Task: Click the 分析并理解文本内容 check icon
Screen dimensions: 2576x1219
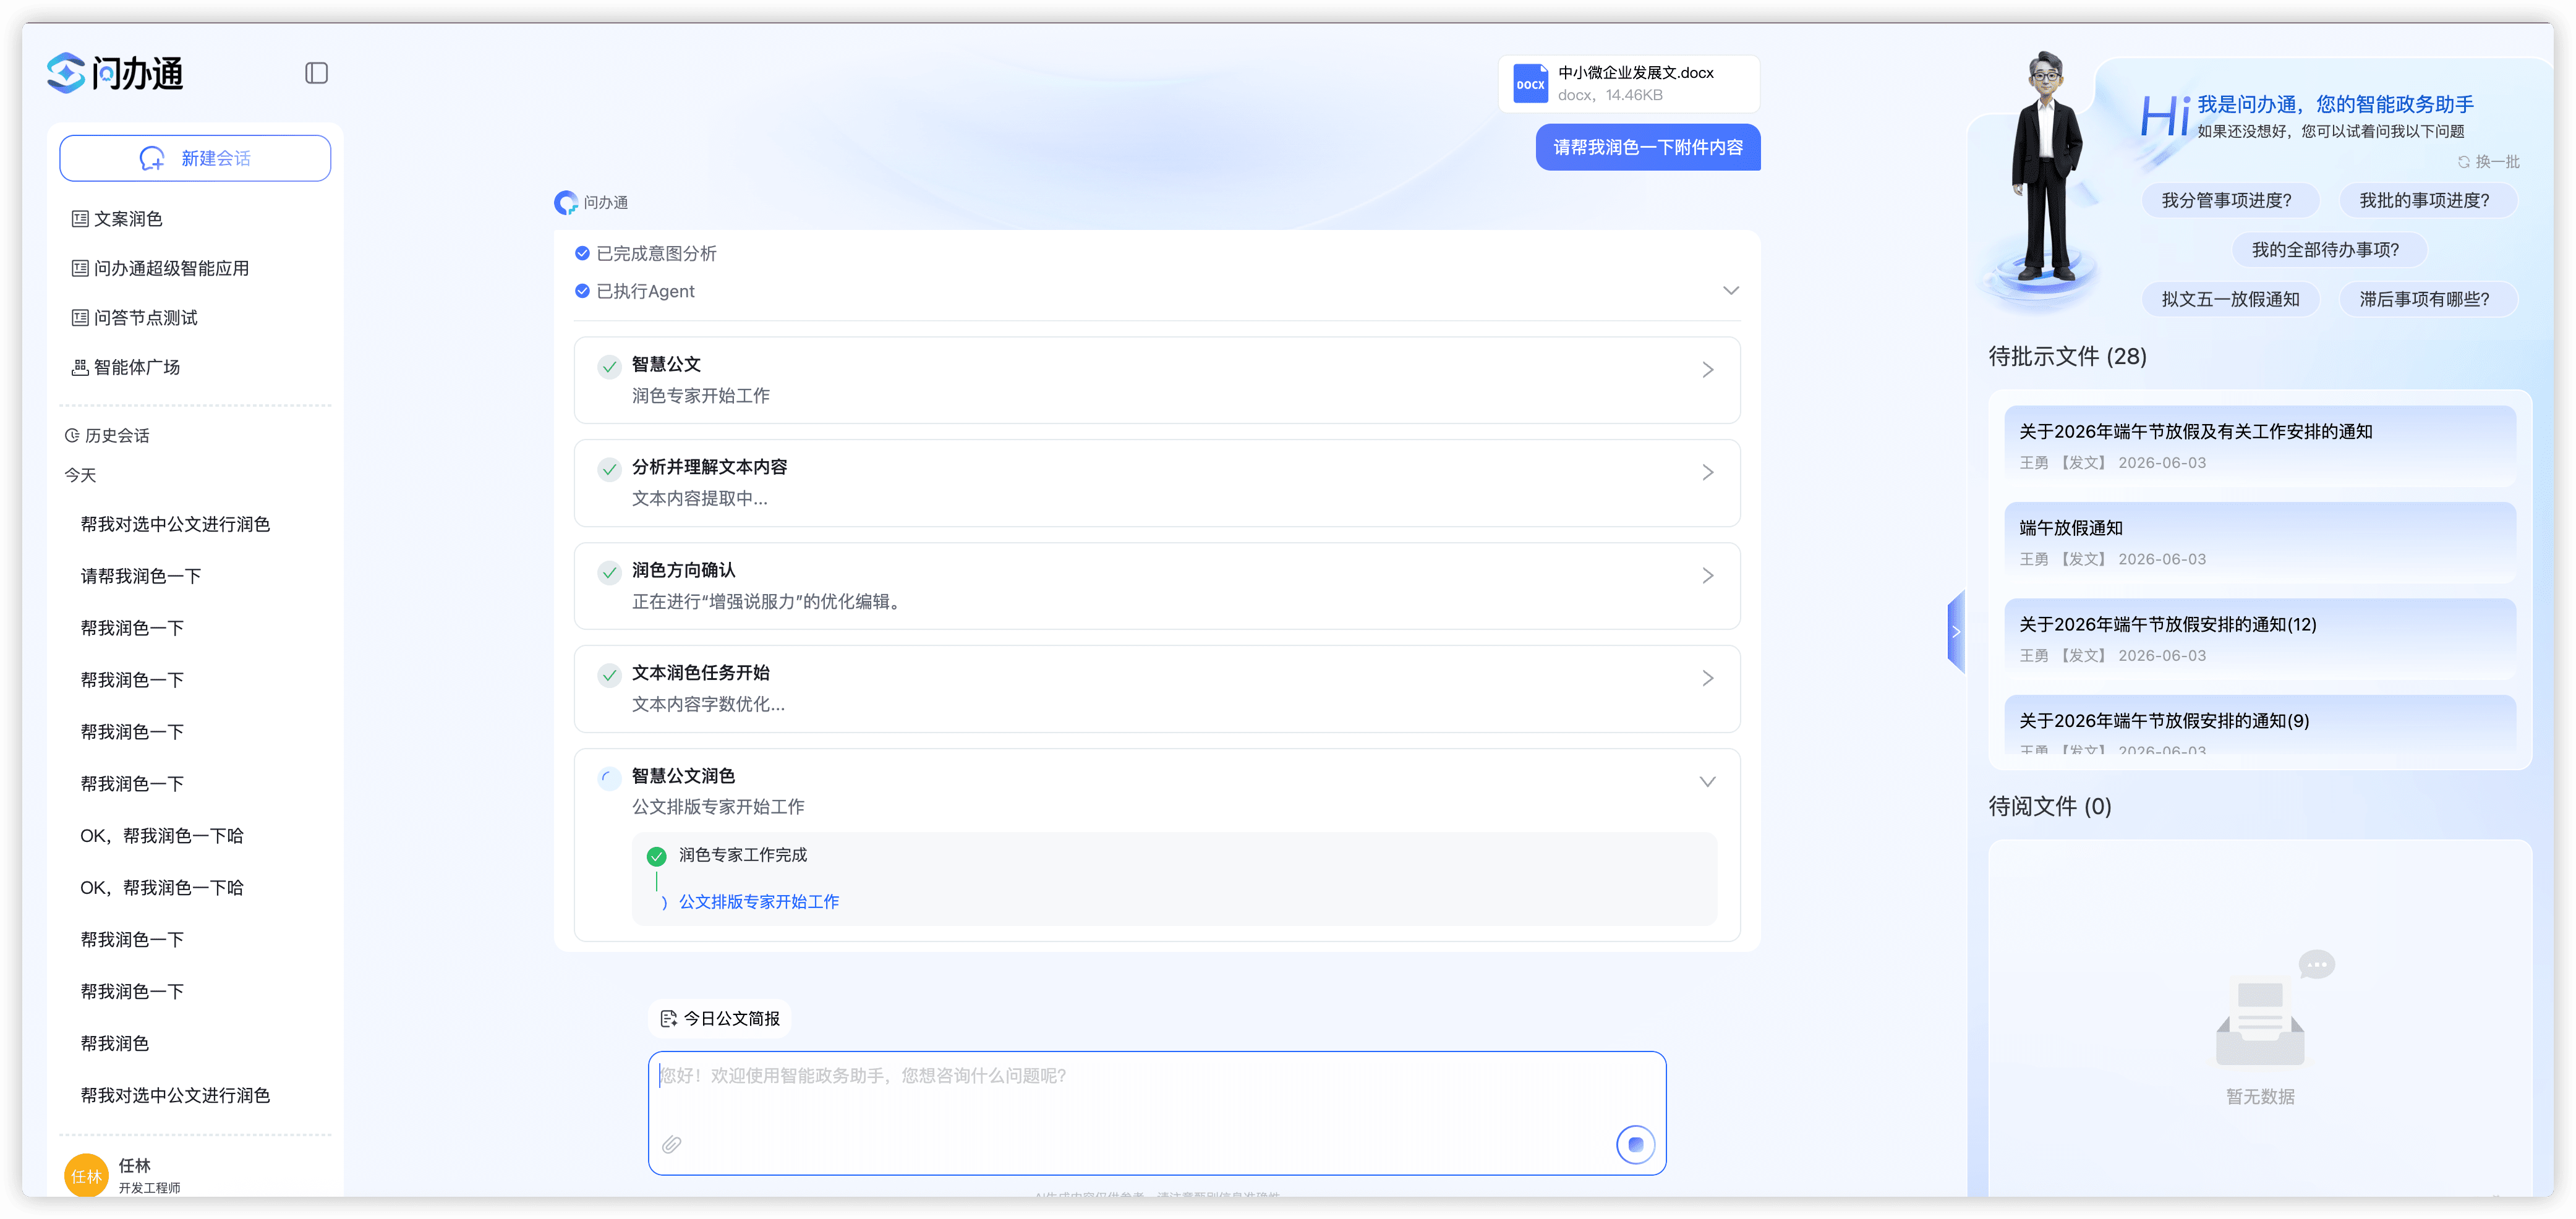Action: 609,470
